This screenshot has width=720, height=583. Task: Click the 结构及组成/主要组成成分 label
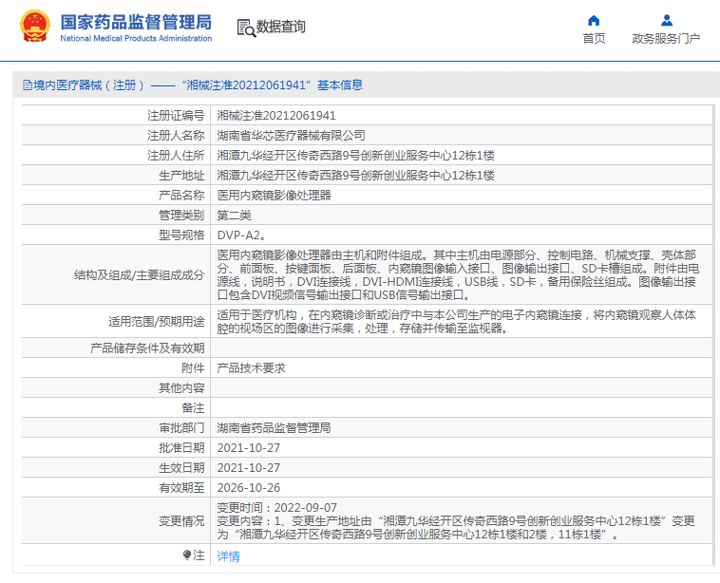pyautogui.click(x=139, y=275)
